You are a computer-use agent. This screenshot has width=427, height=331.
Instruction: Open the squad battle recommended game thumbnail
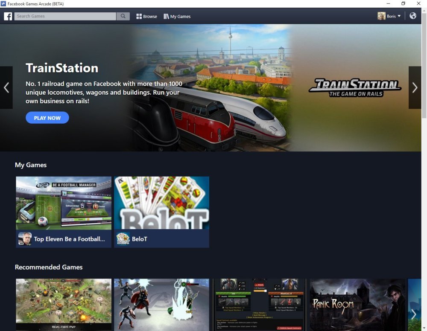(260, 305)
